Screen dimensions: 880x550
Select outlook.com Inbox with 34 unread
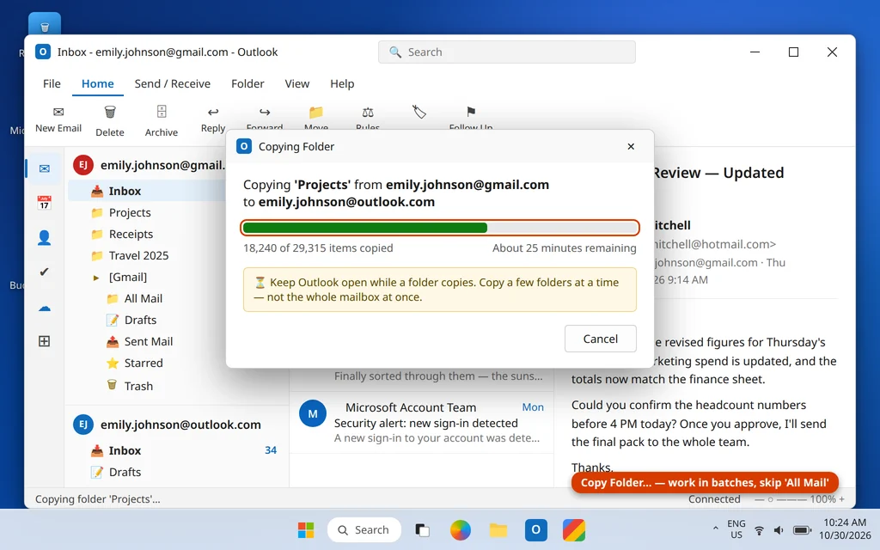point(177,450)
